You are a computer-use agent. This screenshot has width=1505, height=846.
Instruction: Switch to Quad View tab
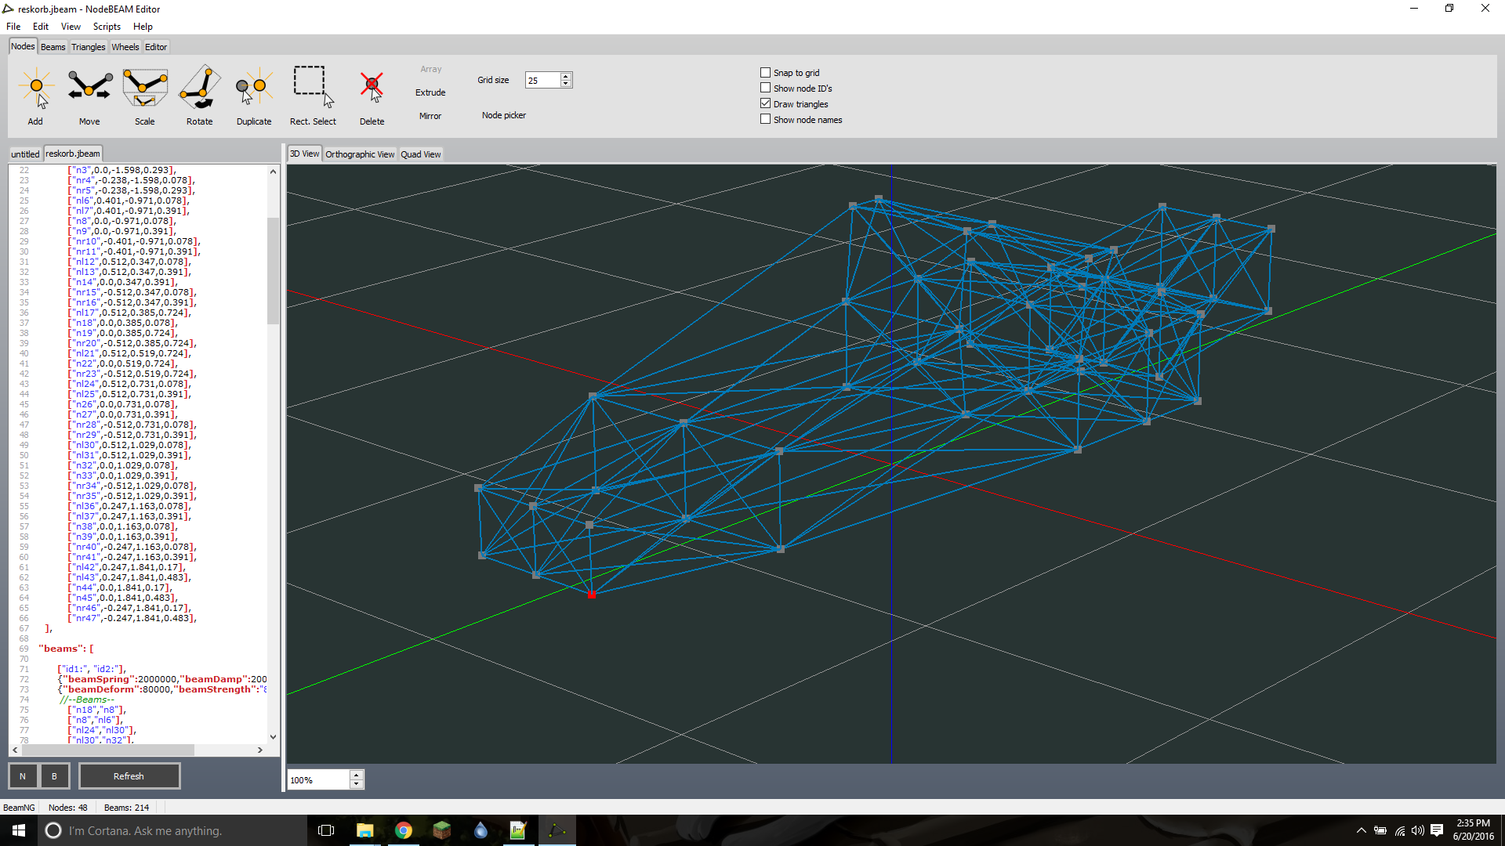point(421,154)
